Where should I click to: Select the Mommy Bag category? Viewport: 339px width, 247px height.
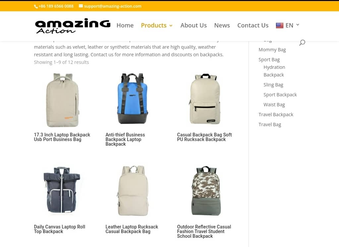point(272,50)
